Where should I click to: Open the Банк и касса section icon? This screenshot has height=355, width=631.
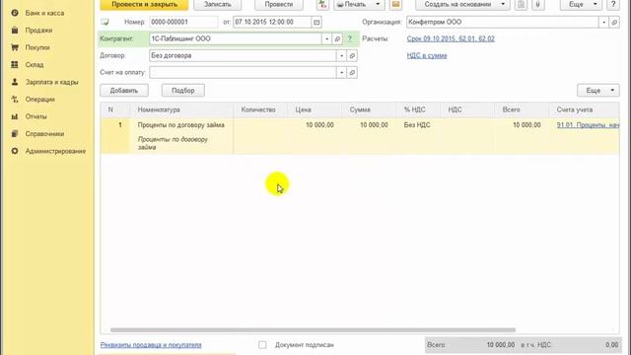click(15, 13)
